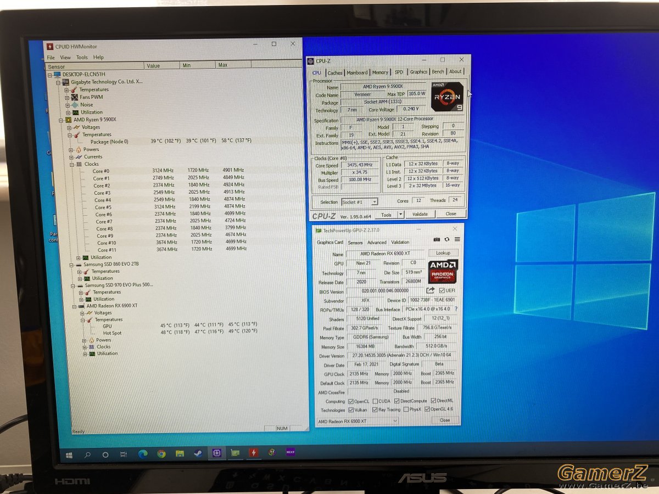
Task: Click the Tools button in CPU-Z
Action: pyautogui.click(x=387, y=215)
